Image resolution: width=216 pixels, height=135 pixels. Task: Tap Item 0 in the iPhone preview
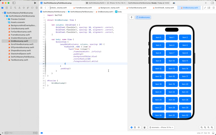[158, 38]
